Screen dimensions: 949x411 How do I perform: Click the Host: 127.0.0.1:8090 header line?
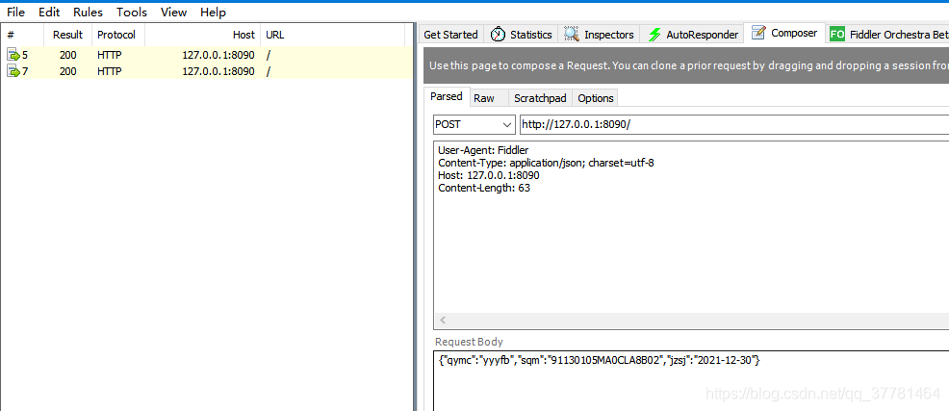point(488,175)
